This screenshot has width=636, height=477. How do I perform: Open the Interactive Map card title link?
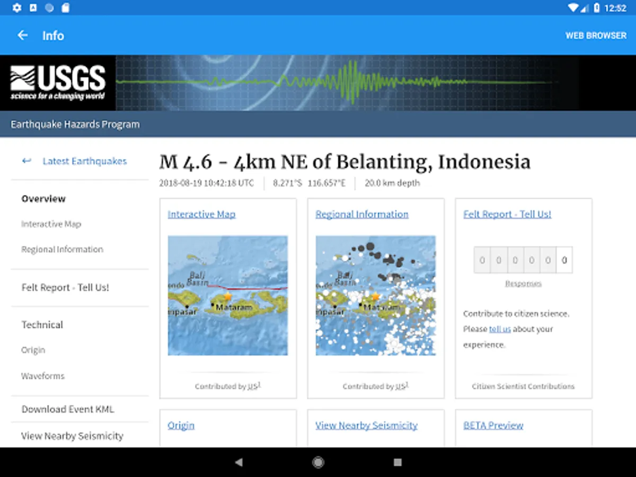click(x=201, y=214)
